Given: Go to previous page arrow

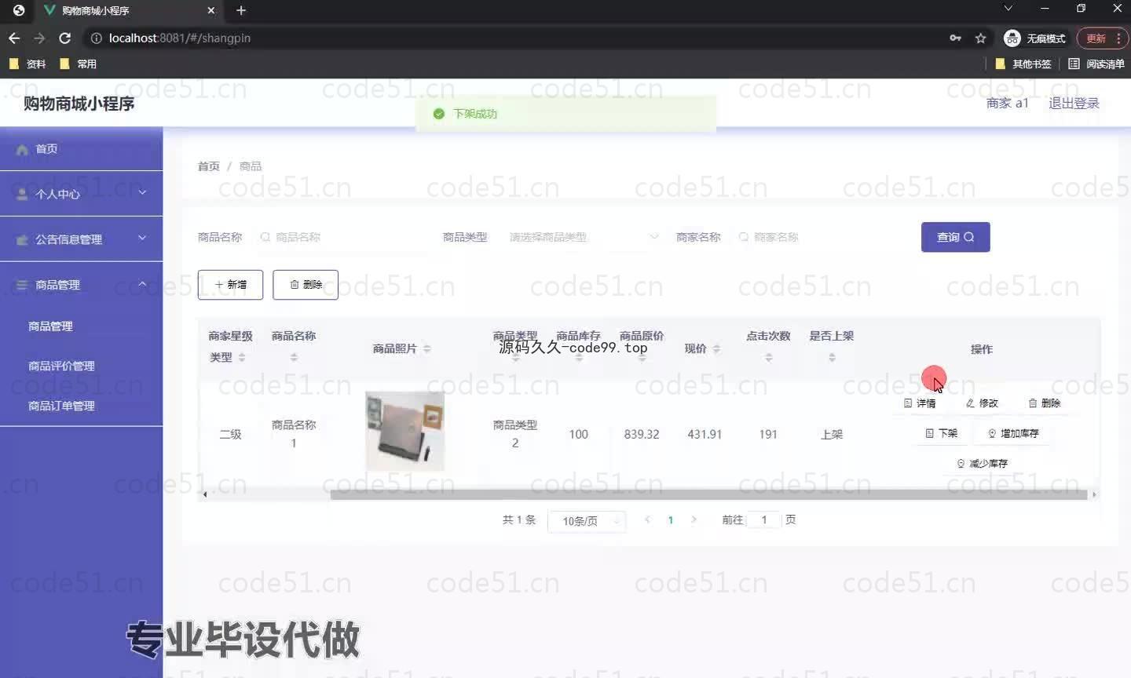Looking at the screenshot, I should [647, 519].
